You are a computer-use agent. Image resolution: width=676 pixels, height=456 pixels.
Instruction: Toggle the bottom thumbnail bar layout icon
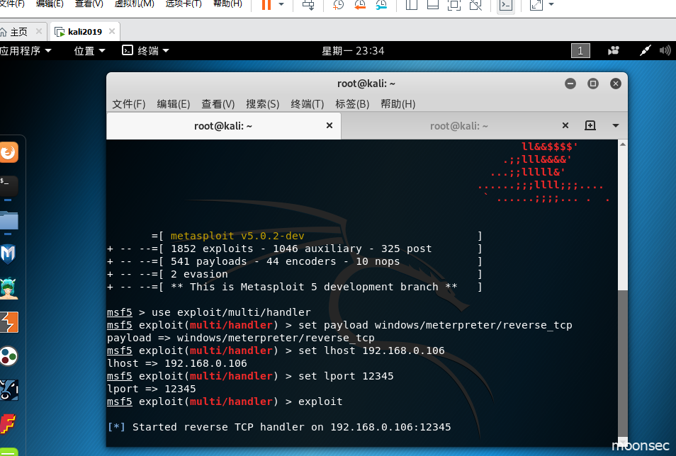pyautogui.click(x=432, y=5)
